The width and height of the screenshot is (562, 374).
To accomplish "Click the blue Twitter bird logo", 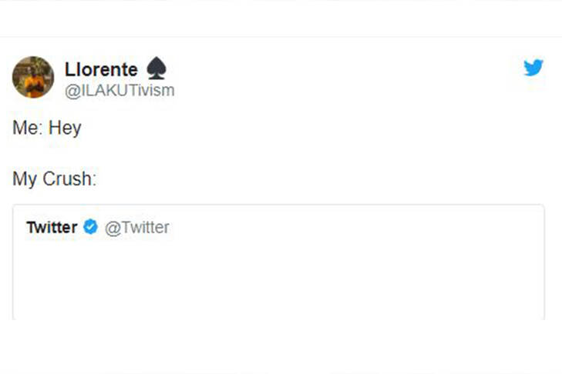I will click(x=533, y=68).
